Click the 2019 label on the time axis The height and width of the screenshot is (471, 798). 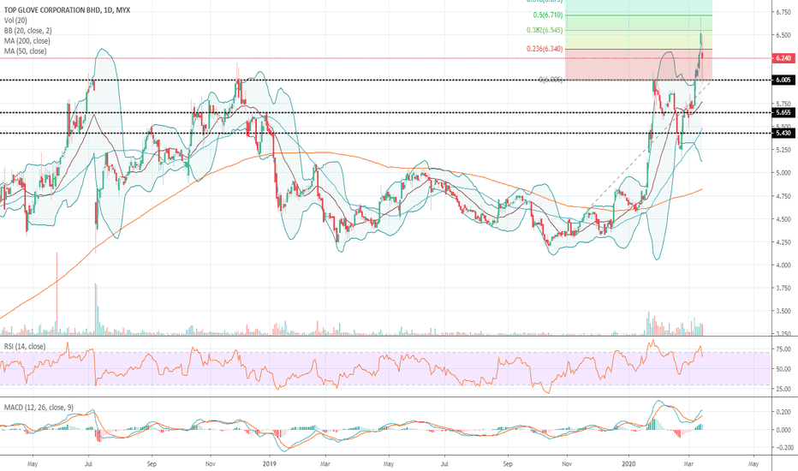tap(269, 464)
